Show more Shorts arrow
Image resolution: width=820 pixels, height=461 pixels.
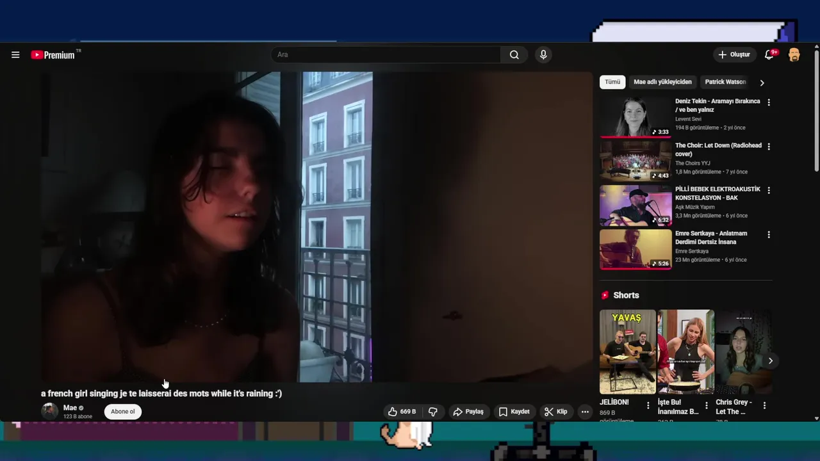click(770, 361)
